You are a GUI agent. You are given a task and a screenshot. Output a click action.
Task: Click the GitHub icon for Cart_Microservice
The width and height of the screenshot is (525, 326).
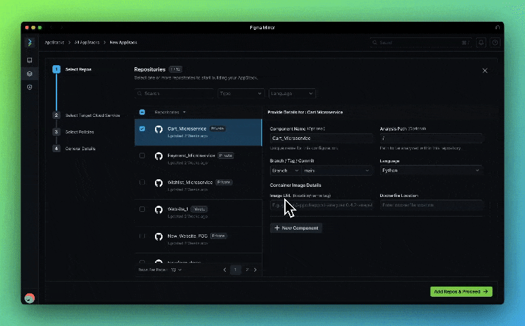pyautogui.click(x=158, y=129)
